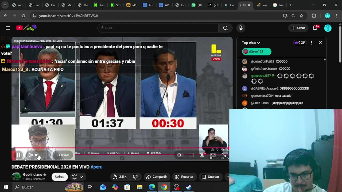The height and width of the screenshot is (192, 342).
Task: Go back using the browser arrow
Action: pyautogui.click(x=6, y=16)
